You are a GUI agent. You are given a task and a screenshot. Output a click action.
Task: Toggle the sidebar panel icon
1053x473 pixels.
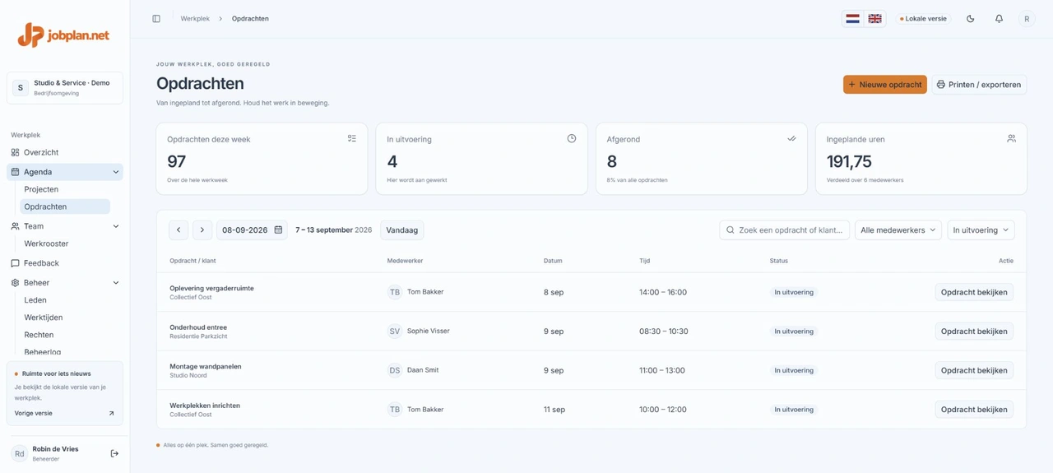pos(156,19)
